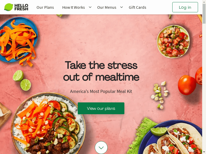This screenshot has height=154, width=206.
Task: Click the circular down-arrow scroll button
Action: (101, 148)
